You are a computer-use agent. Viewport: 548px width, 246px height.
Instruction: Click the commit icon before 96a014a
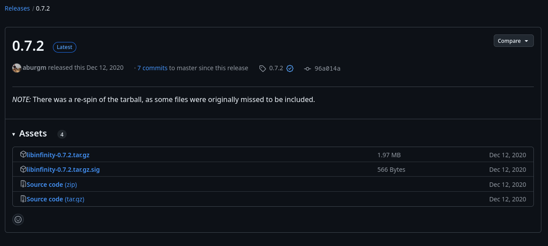tap(308, 68)
